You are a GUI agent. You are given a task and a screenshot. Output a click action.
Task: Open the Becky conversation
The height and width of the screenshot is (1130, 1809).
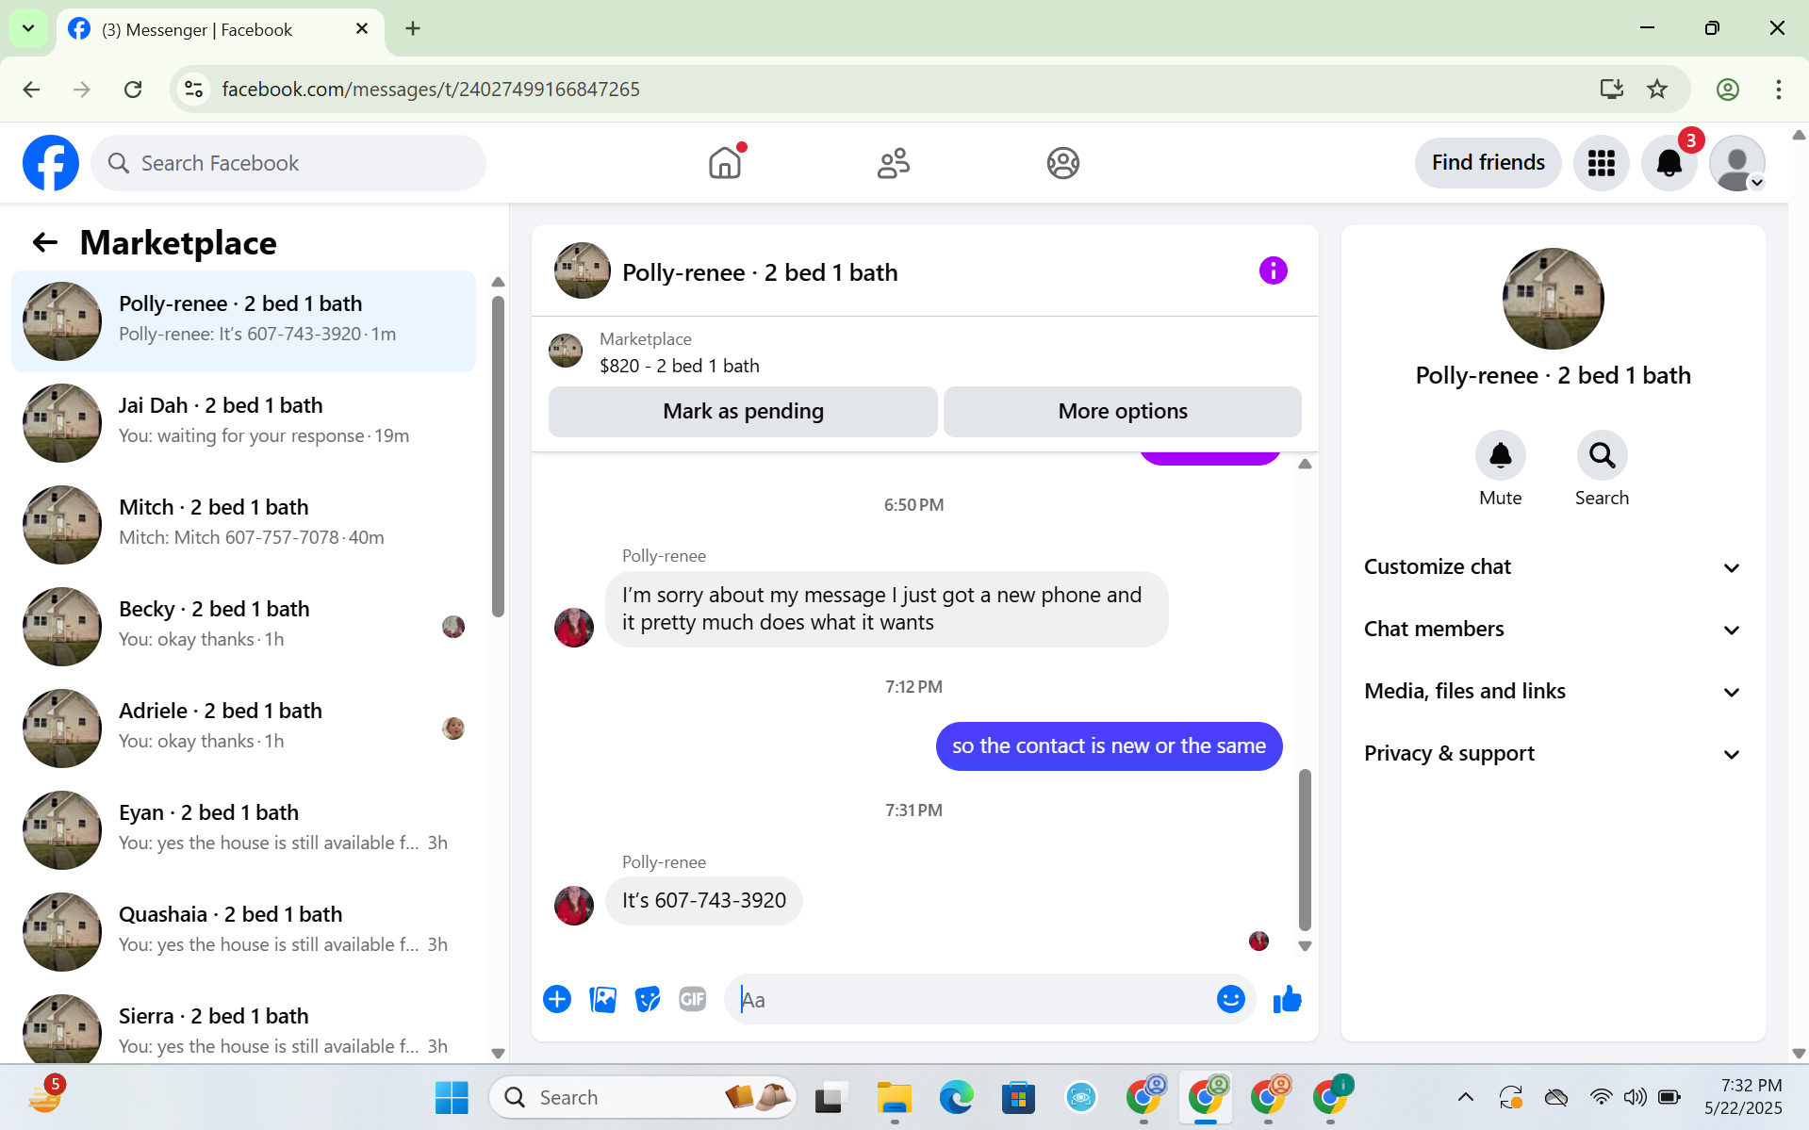coord(243,627)
